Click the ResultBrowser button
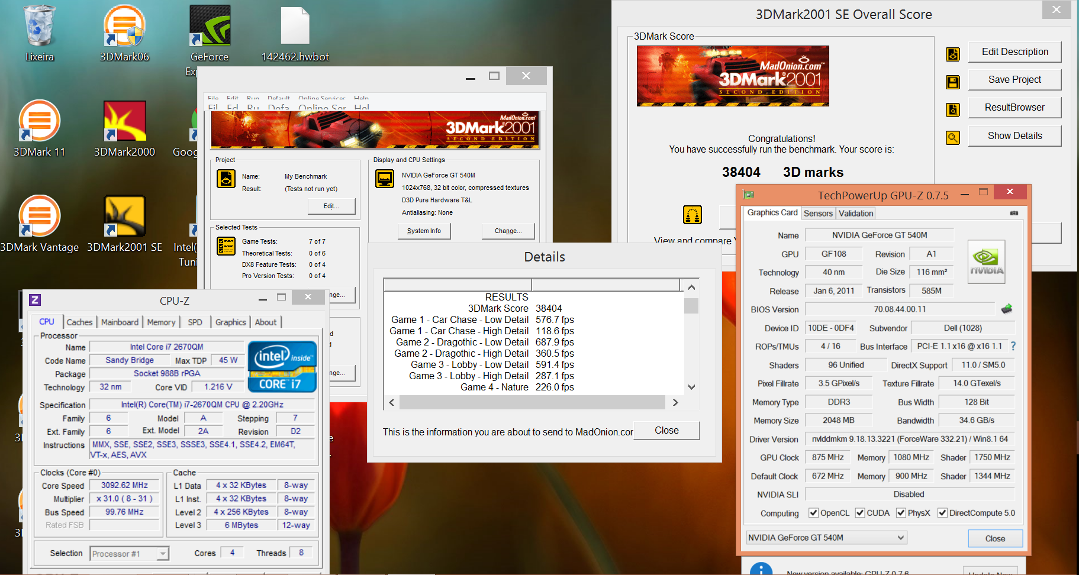The height and width of the screenshot is (575, 1079). (x=1014, y=107)
